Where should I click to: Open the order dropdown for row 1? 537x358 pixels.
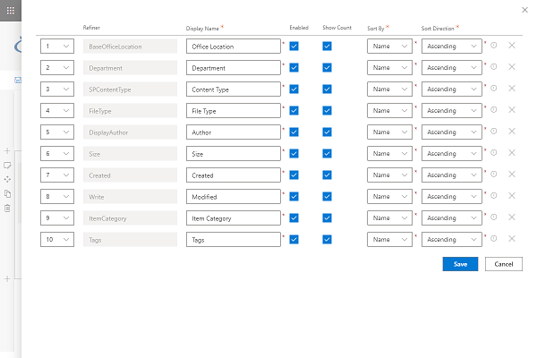point(57,46)
